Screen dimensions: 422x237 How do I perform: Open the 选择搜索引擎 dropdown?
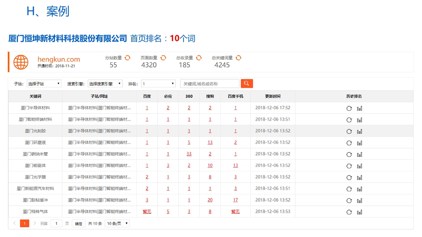105,84
